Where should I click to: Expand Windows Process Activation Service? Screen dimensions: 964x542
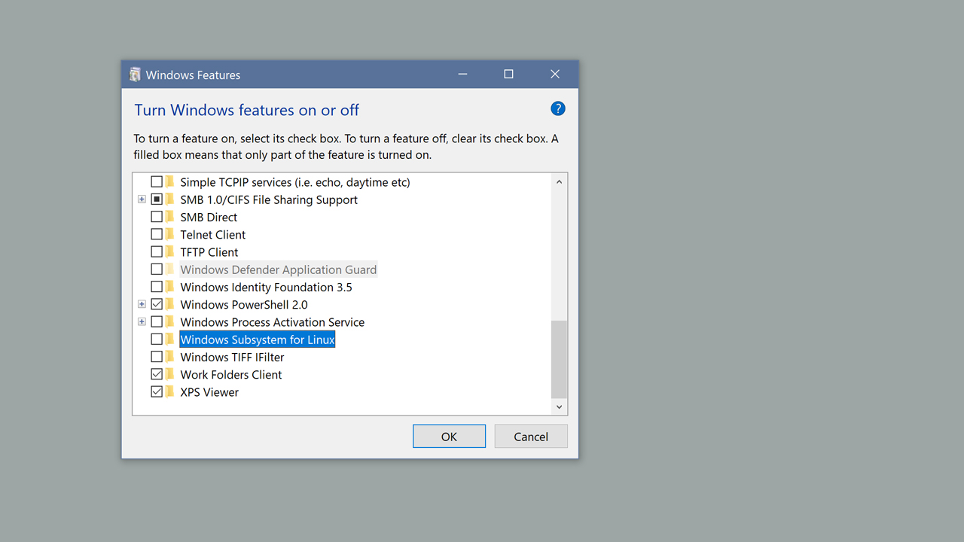point(142,321)
